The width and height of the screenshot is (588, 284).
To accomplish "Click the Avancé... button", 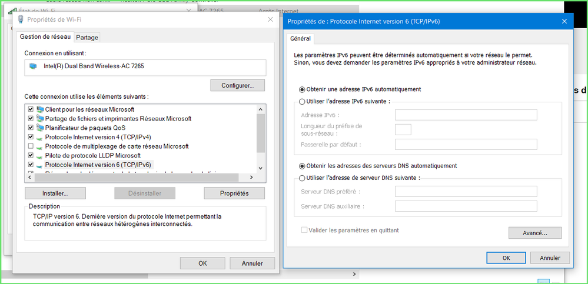I will (535, 233).
